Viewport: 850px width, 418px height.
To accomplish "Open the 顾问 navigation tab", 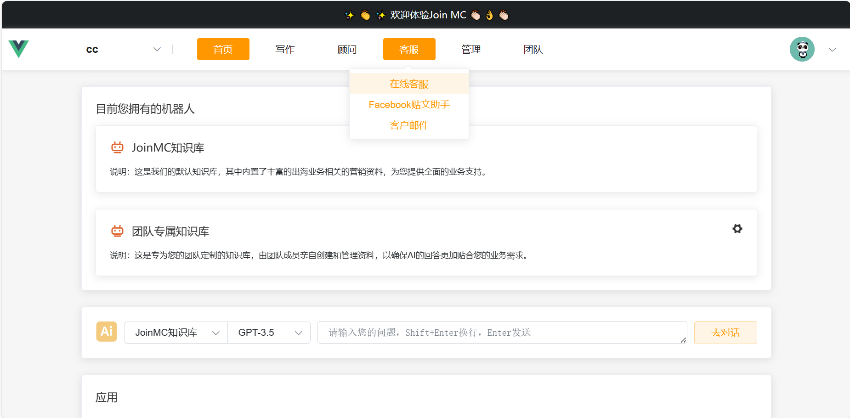I will tap(347, 49).
